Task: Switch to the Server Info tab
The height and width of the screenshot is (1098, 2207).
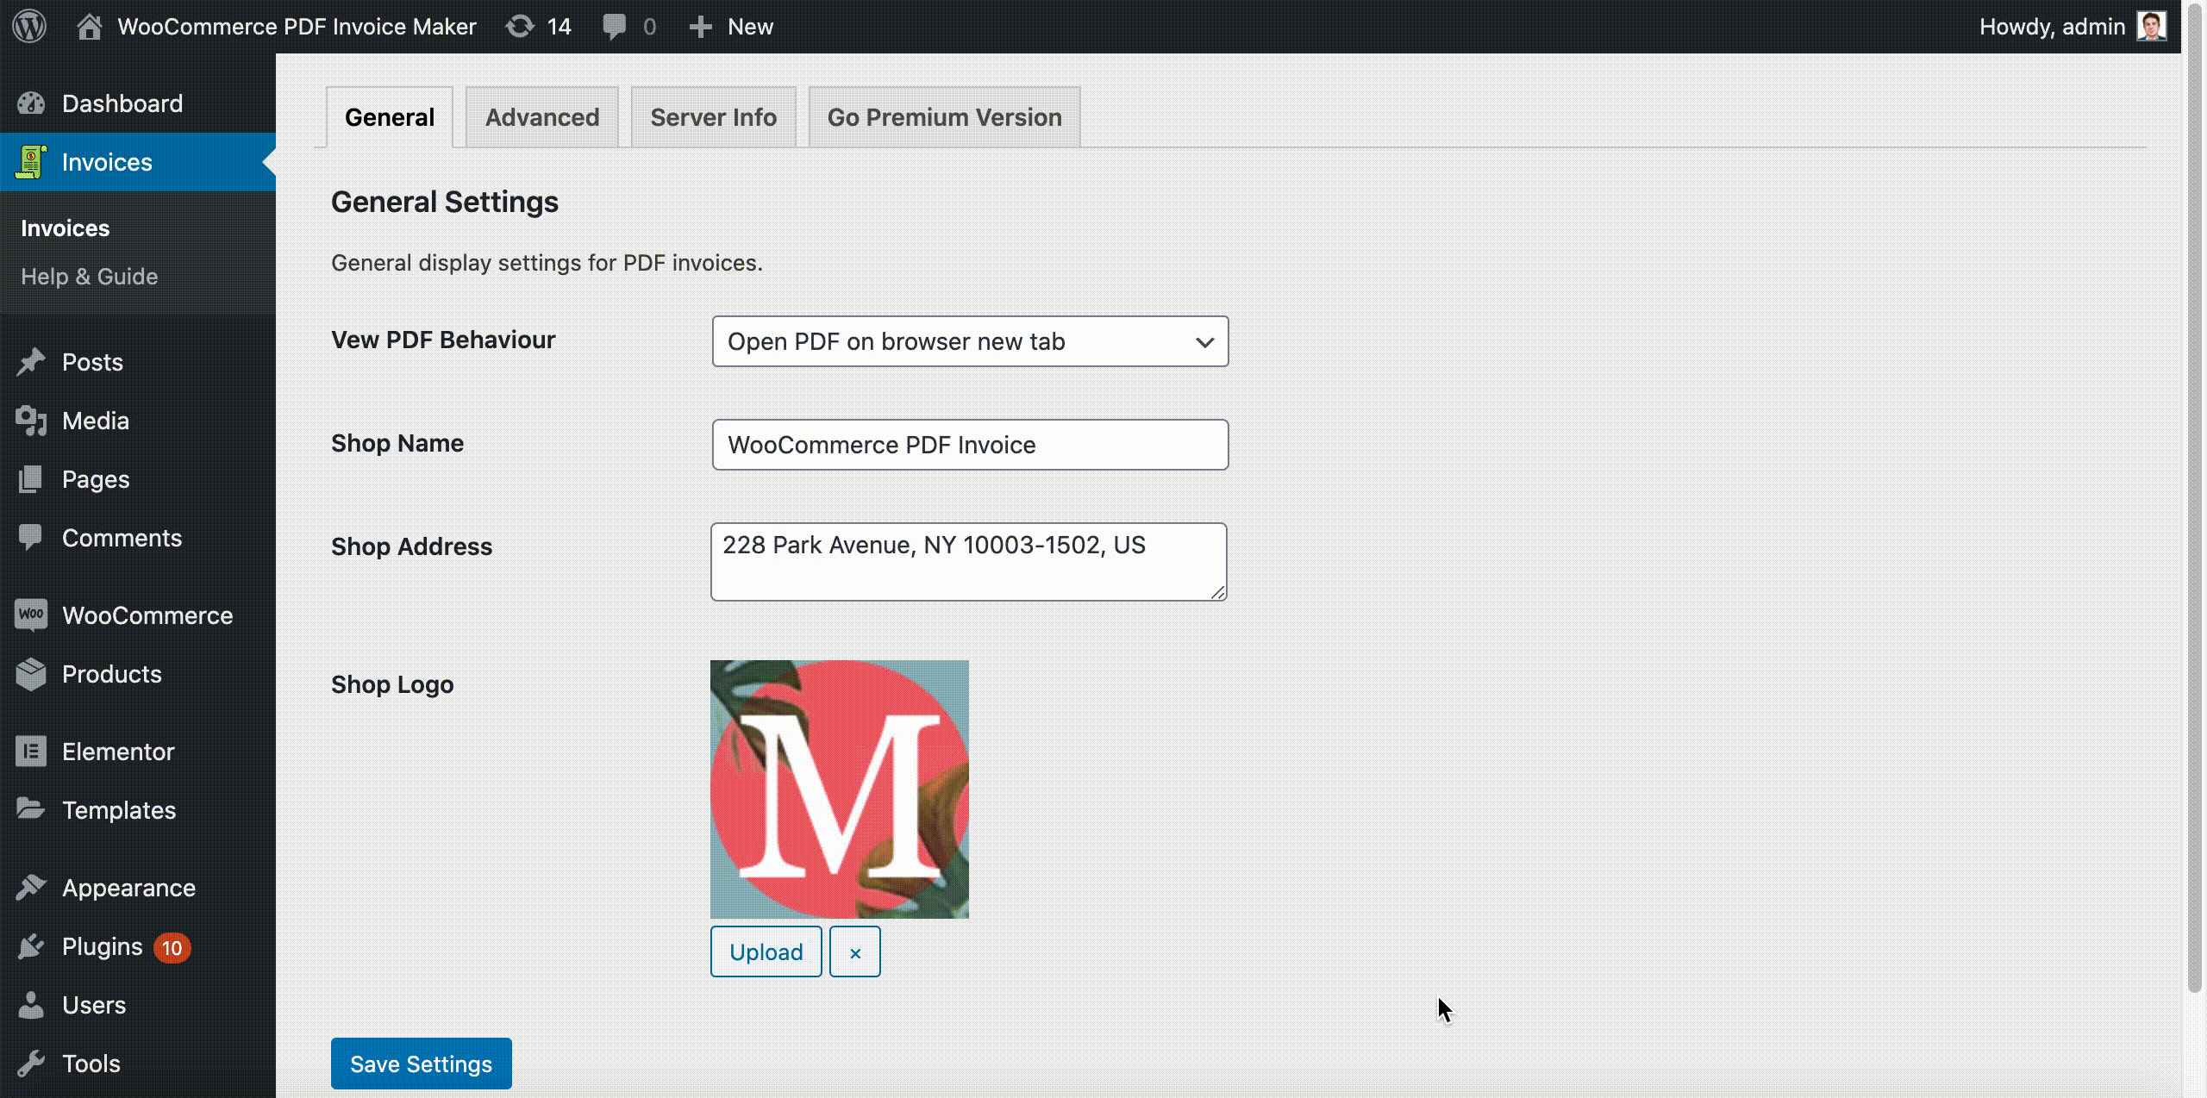Action: point(712,115)
